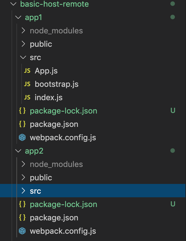Click the git status dot beside app2
The width and height of the screenshot is (186, 241).
coord(173,151)
